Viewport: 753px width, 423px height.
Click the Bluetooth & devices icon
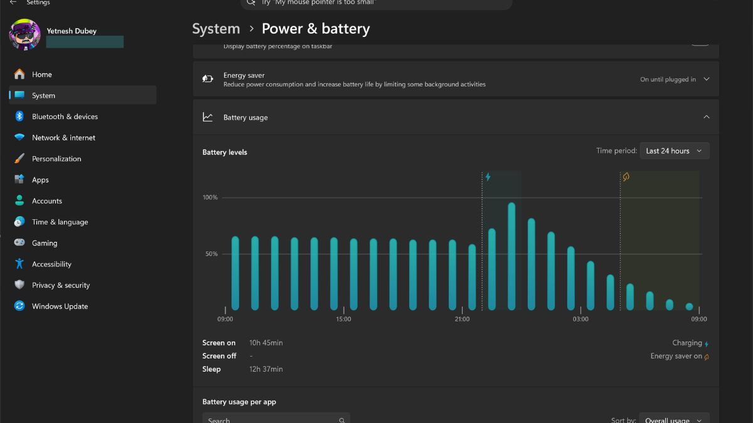(19, 117)
